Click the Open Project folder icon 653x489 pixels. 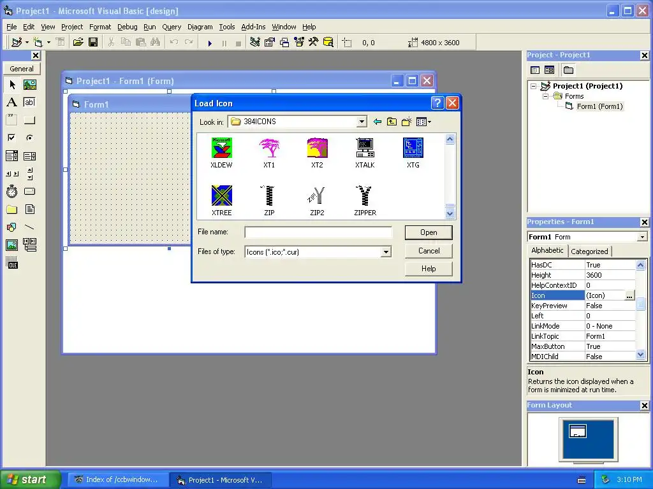78,42
